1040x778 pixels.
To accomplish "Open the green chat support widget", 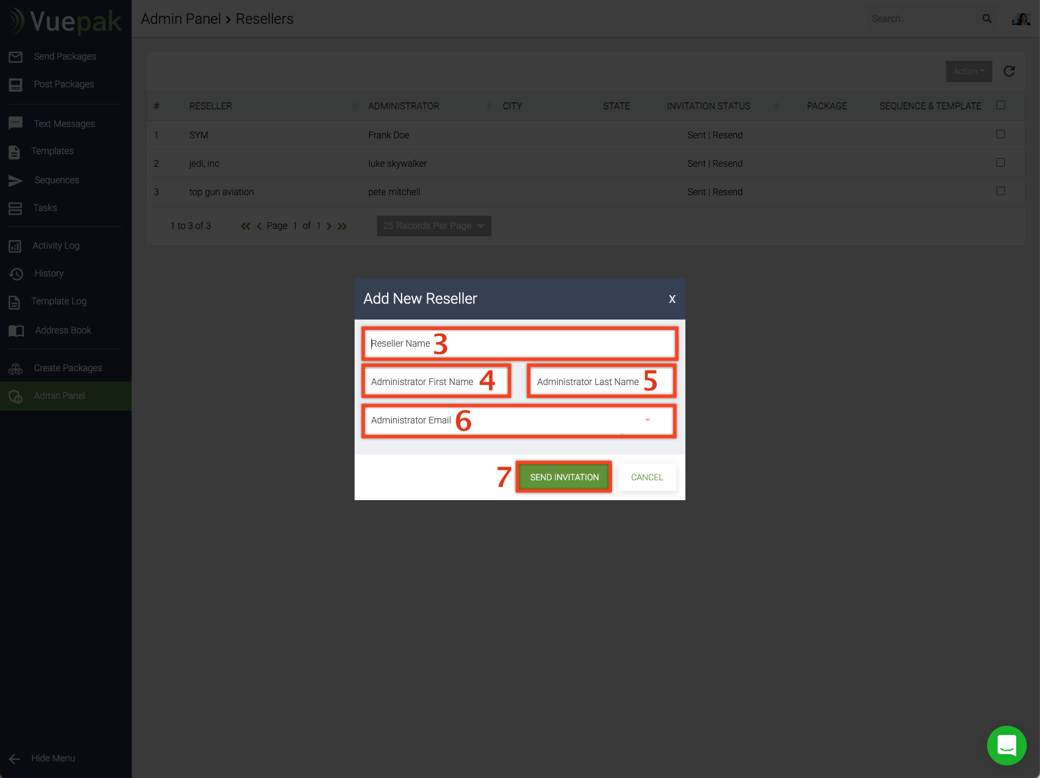I will [1007, 746].
